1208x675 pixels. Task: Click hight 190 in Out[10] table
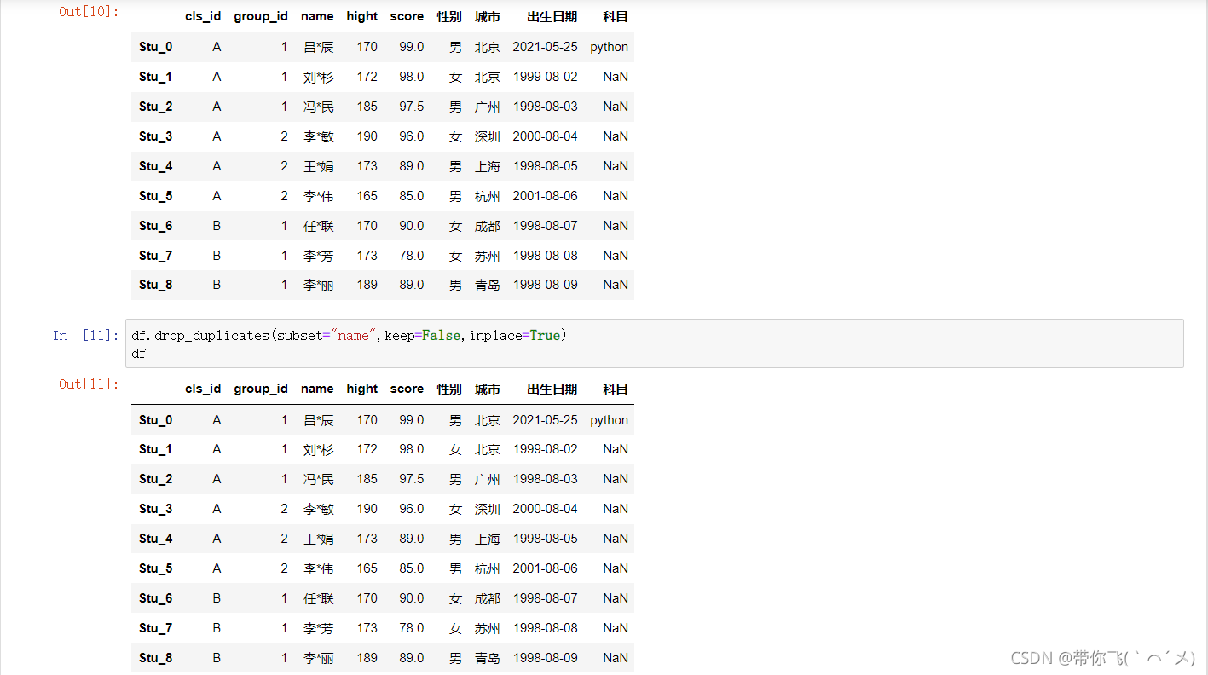pos(367,136)
